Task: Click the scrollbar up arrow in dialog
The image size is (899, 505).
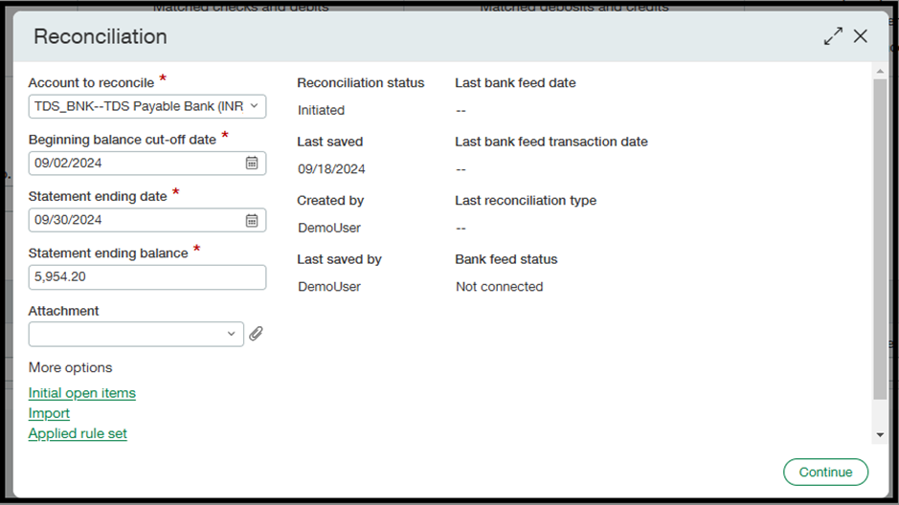Action: coord(880,70)
